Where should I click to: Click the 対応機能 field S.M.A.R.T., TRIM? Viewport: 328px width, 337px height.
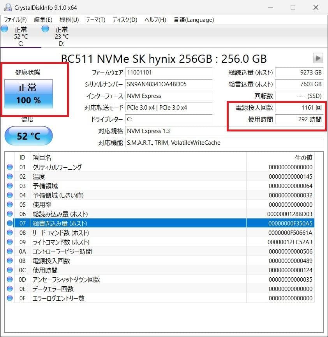point(224,143)
